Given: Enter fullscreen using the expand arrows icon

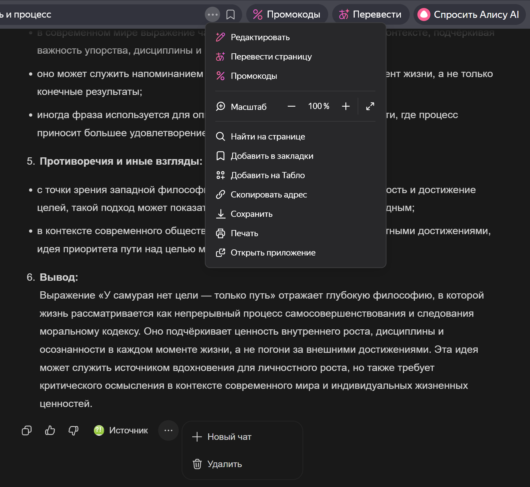Looking at the screenshot, I should point(370,106).
